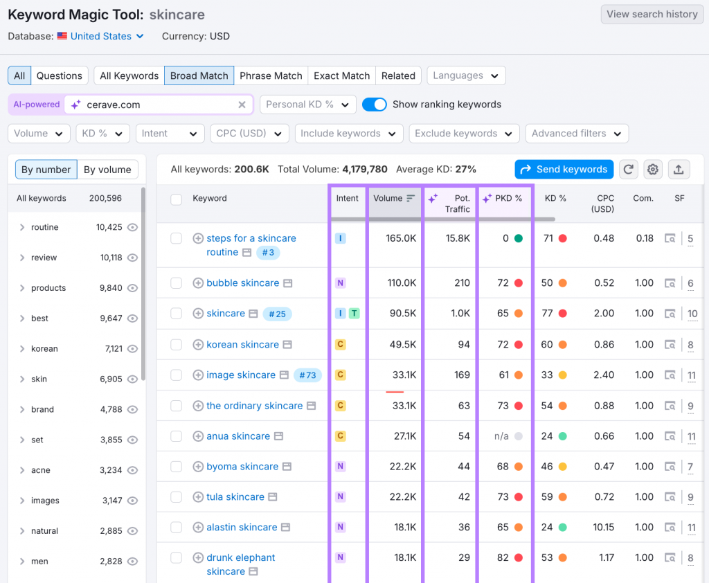Click the United States flag icon
The height and width of the screenshot is (583, 709).
tap(62, 36)
